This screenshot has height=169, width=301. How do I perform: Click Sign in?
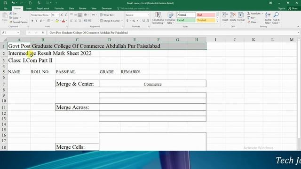(281, 8)
